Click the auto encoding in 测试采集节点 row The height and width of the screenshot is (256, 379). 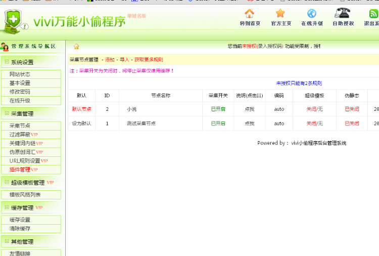pyautogui.click(x=279, y=123)
